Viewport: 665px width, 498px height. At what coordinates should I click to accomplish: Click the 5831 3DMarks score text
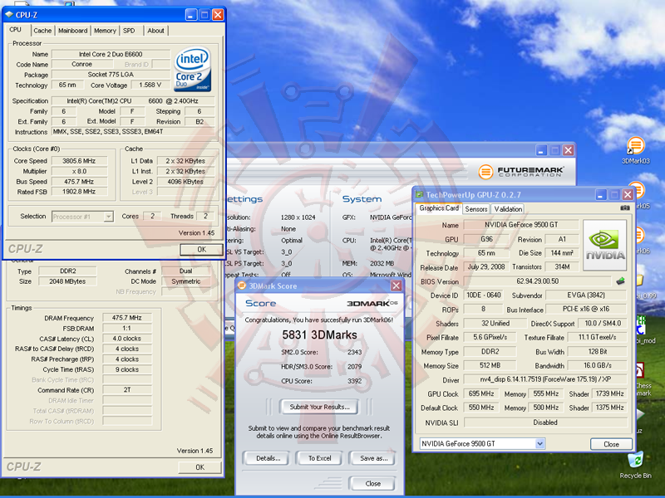319,335
